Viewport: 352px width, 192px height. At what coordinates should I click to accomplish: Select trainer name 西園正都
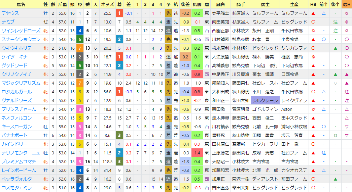220,31
